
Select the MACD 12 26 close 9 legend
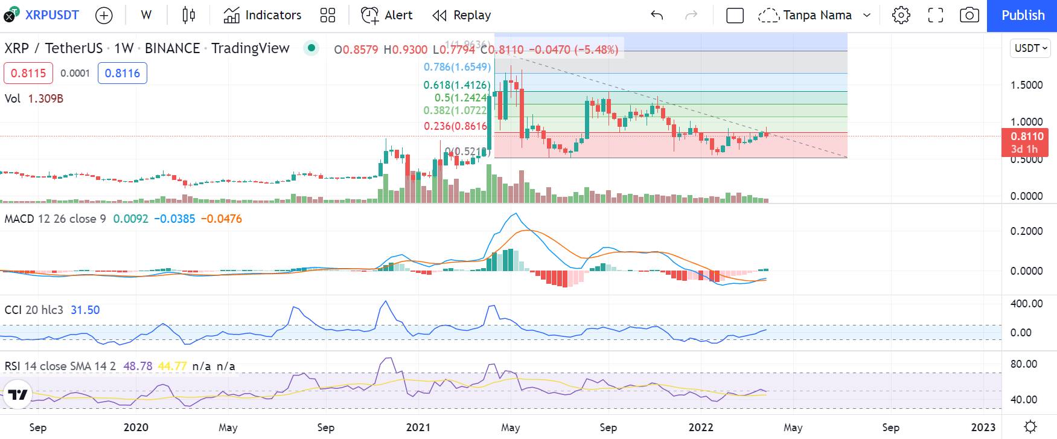coord(55,219)
